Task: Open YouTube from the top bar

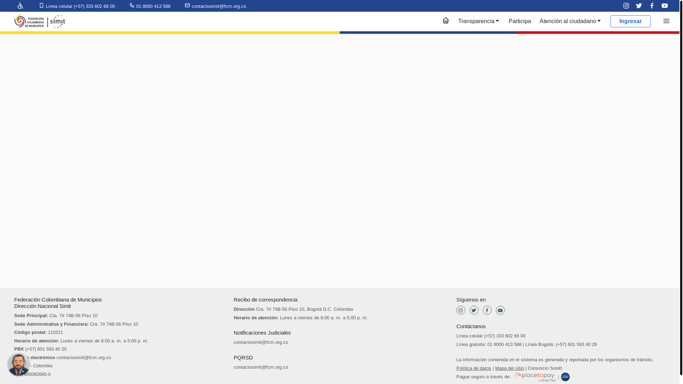Action: coord(665,6)
